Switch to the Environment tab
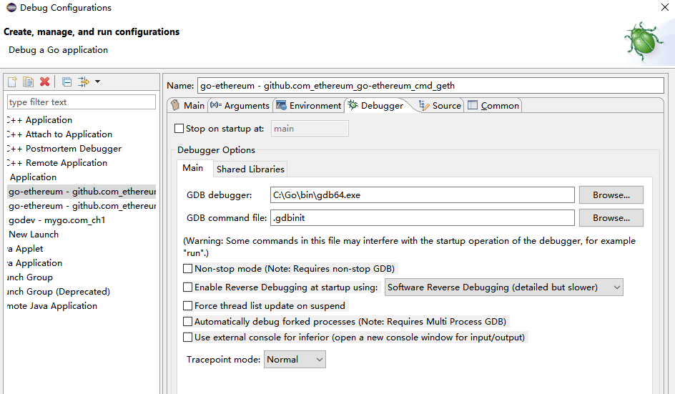This screenshot has height=394, width=675. point(308,106)
